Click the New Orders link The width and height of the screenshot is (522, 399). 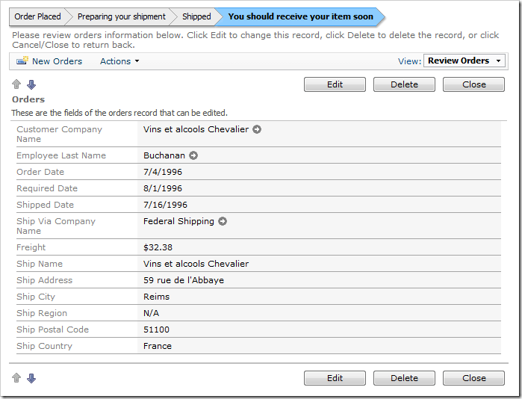57,61
